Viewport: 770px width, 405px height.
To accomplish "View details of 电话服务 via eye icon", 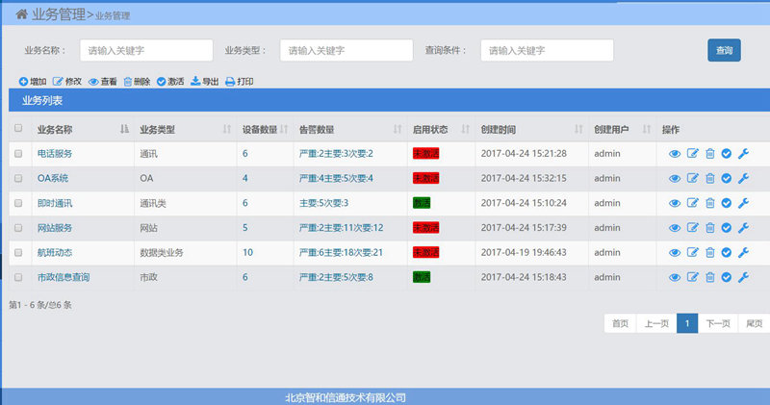I will (x=675, y=153).
